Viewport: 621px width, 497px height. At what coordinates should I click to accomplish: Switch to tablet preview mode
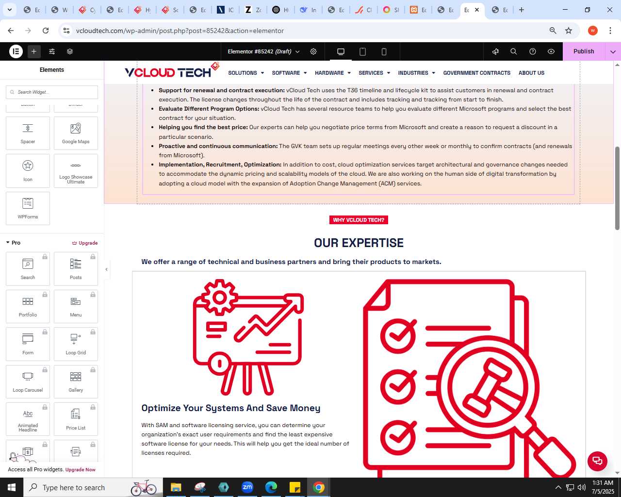click(362, 51)
